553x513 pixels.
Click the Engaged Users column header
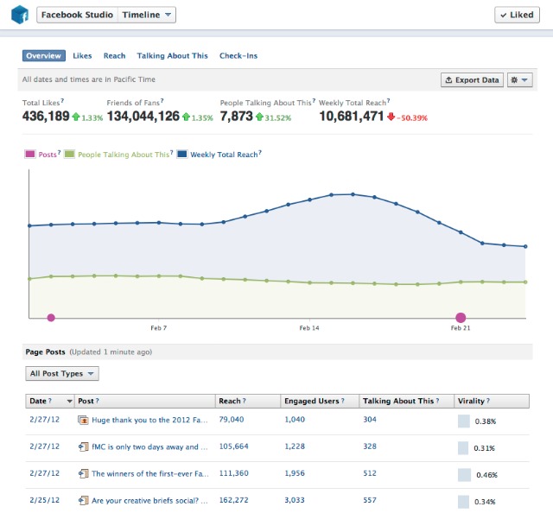tap(320, 401)
